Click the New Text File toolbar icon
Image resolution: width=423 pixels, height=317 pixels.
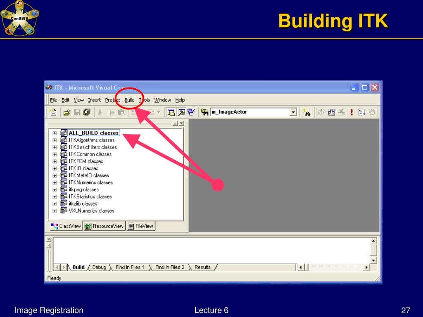53,112
